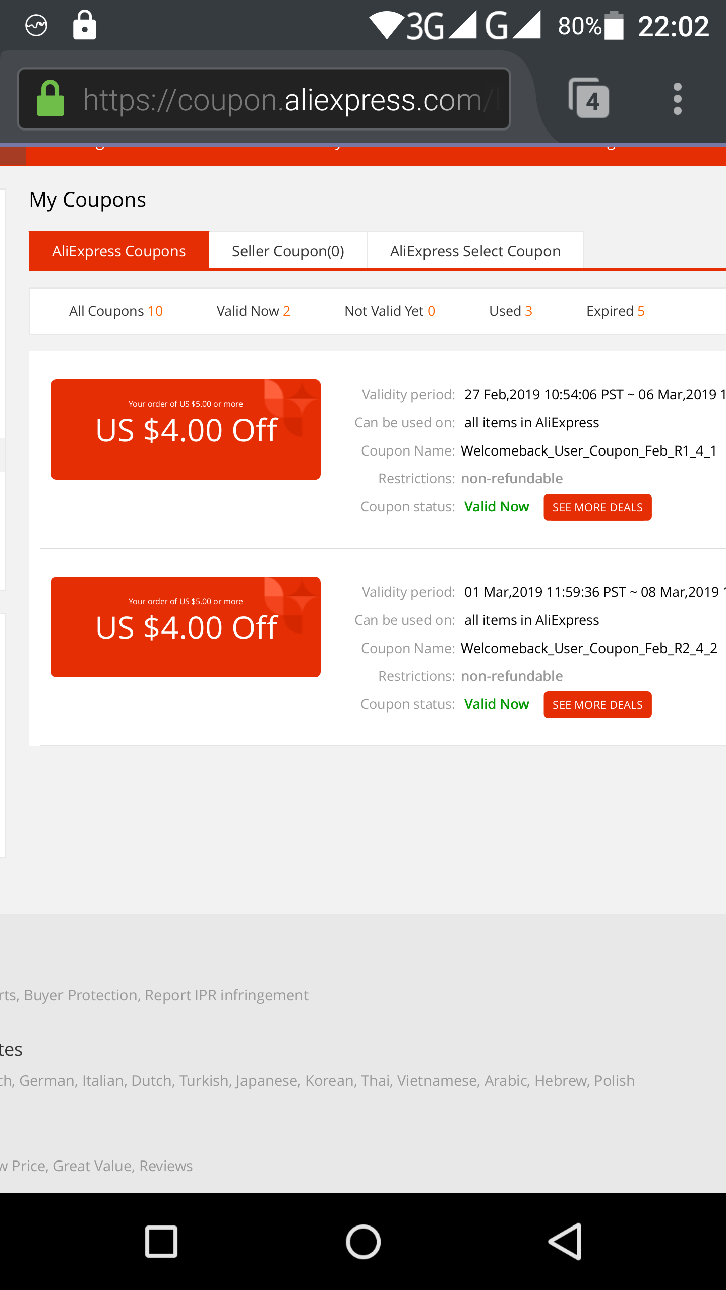
Task: Show Expired 5 coupons
Action: [x=616, y=311]
